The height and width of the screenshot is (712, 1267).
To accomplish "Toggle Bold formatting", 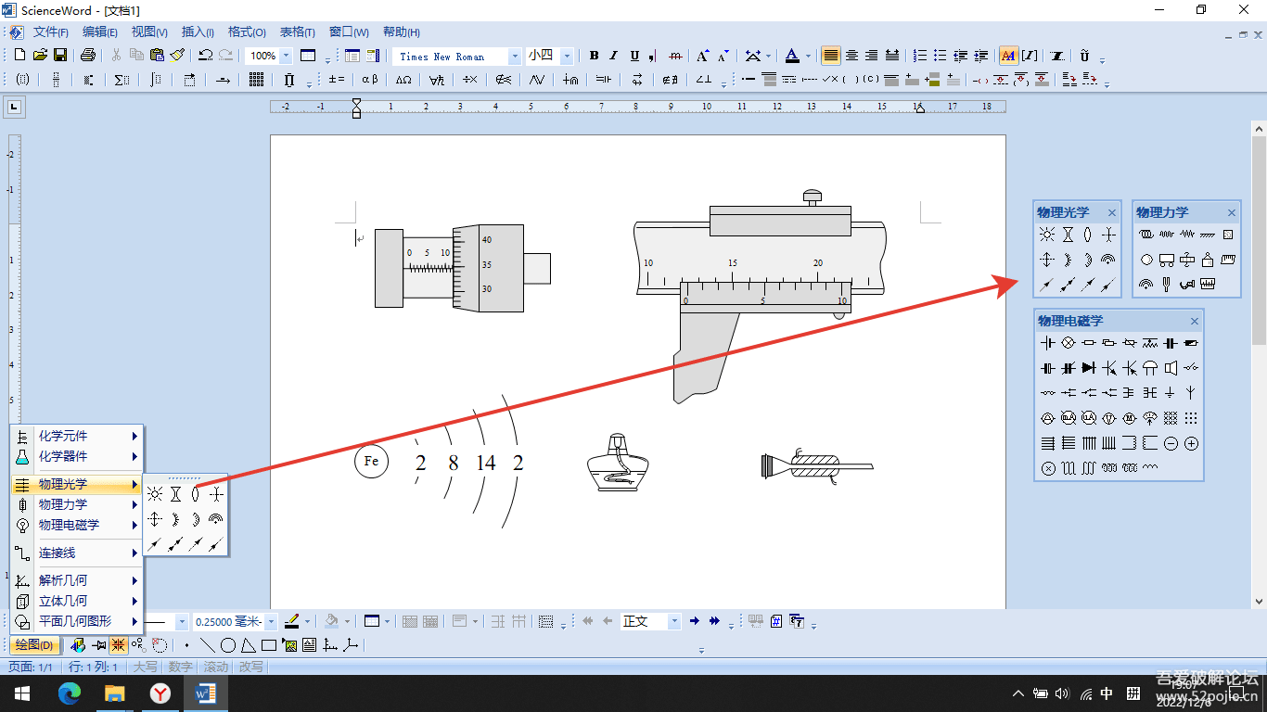I will point(594,56).
